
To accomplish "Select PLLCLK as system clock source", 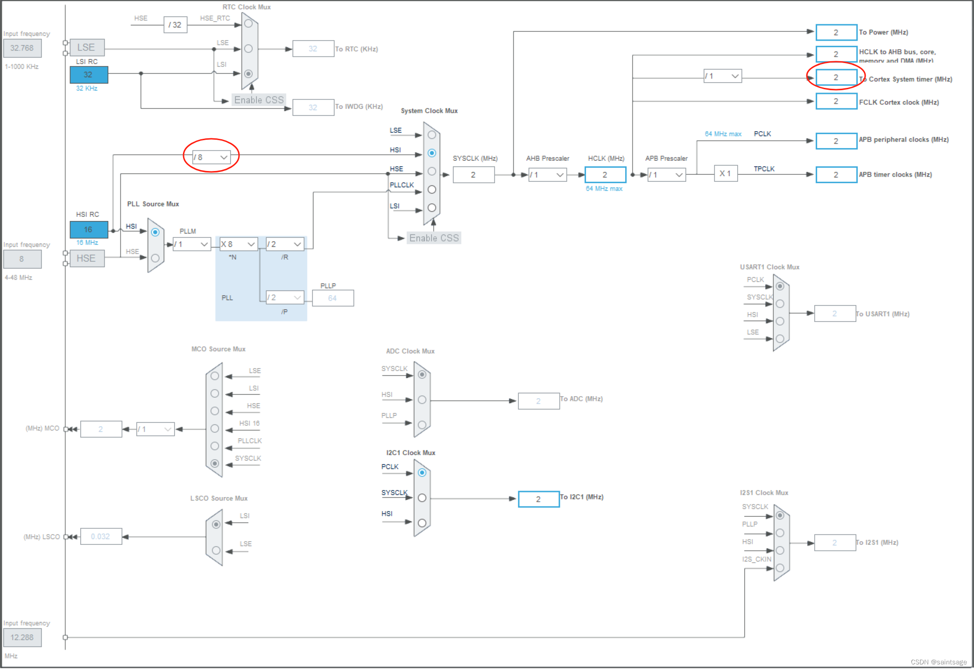I will 431,190.
